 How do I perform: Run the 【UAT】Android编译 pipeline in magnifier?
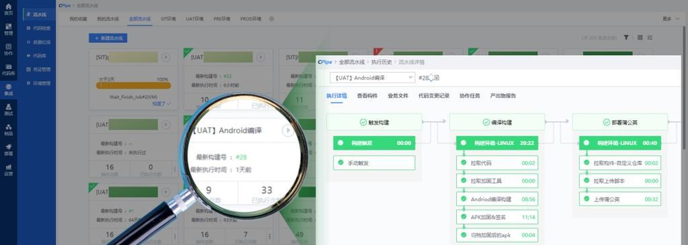tap(288, 131)
